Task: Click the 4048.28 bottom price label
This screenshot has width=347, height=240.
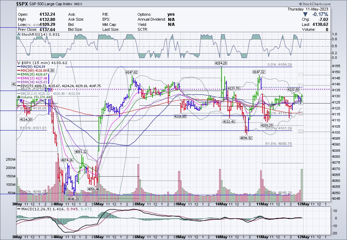Action: [73, 199]
